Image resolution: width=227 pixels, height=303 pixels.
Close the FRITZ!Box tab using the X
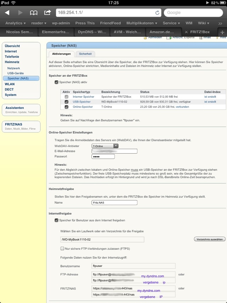coord(186,32)
